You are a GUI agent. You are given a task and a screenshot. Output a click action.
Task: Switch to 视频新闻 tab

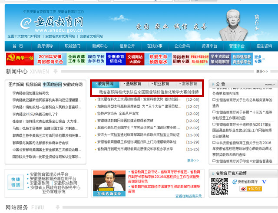coord(33,85)
